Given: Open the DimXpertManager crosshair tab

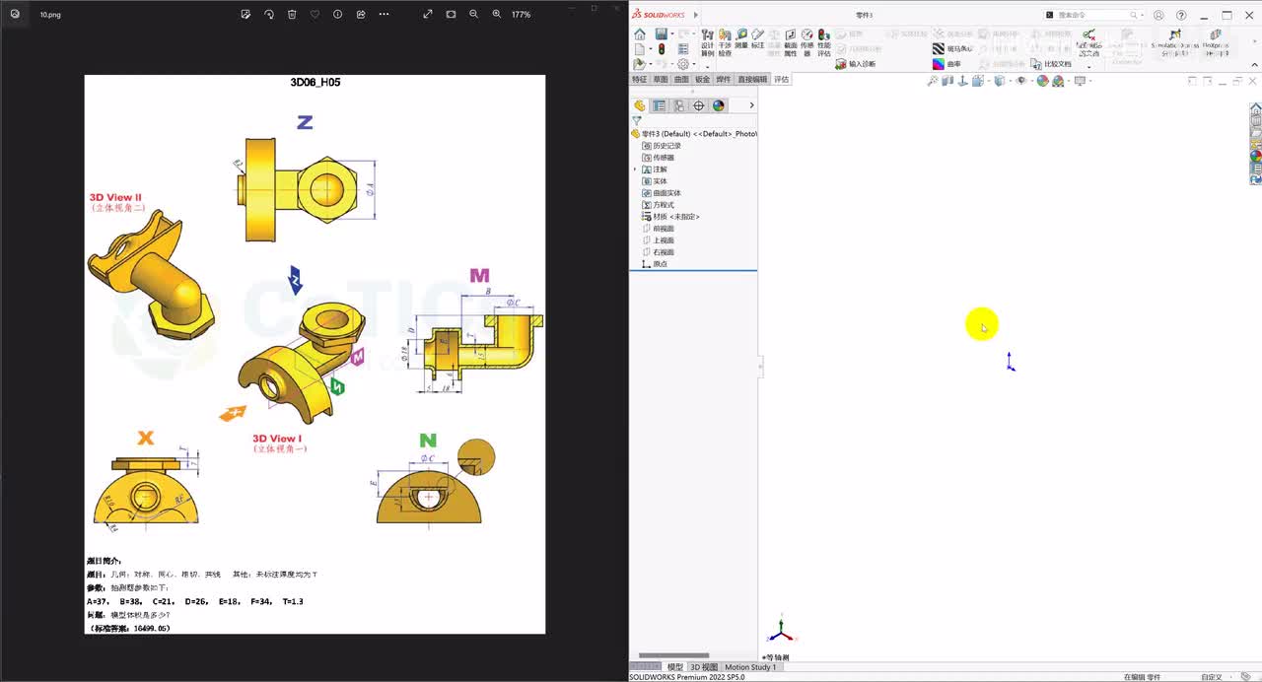Looking at the screenshot, I should click(x=699, y=105).
